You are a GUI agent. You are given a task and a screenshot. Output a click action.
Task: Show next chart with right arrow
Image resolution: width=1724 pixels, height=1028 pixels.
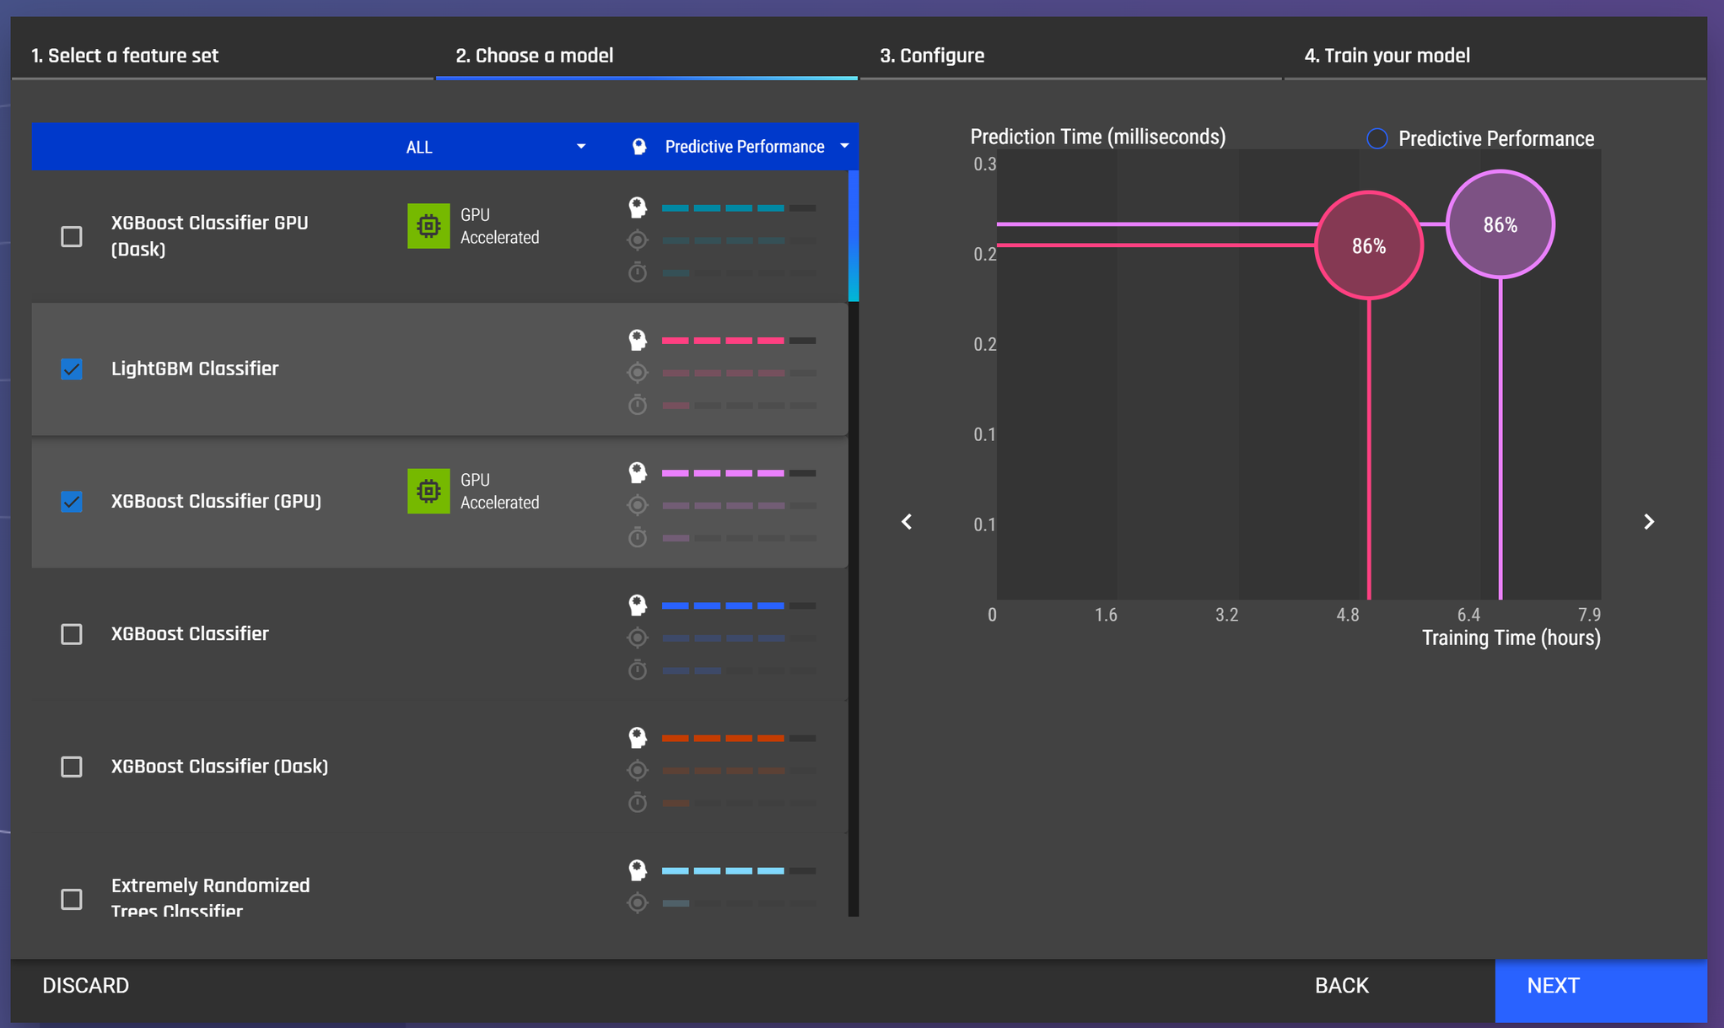tap(1649, 522)
